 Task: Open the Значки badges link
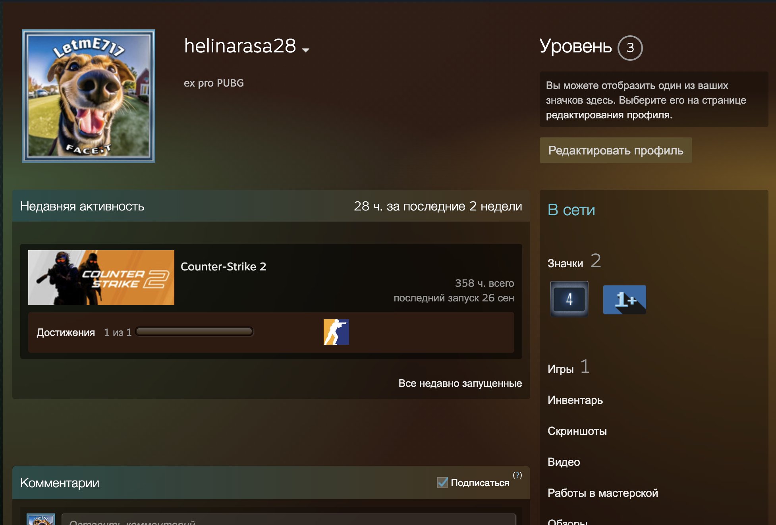[565, 263]
